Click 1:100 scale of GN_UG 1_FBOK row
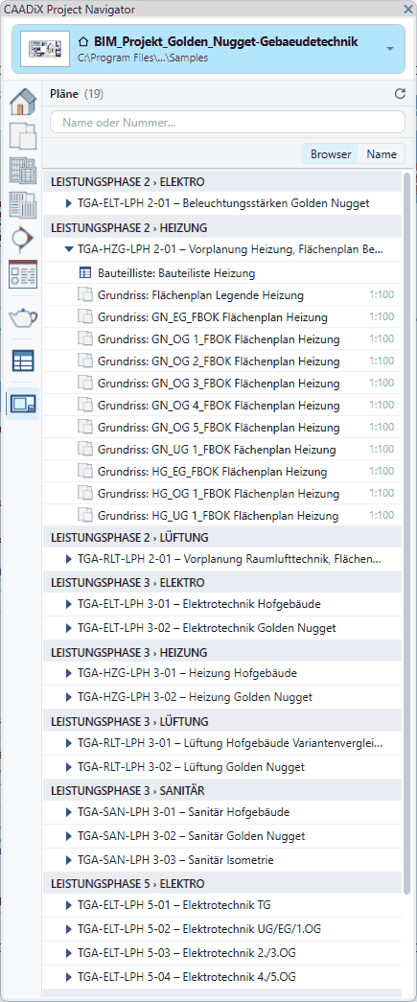417x1002 pixels. coord(382,450)
